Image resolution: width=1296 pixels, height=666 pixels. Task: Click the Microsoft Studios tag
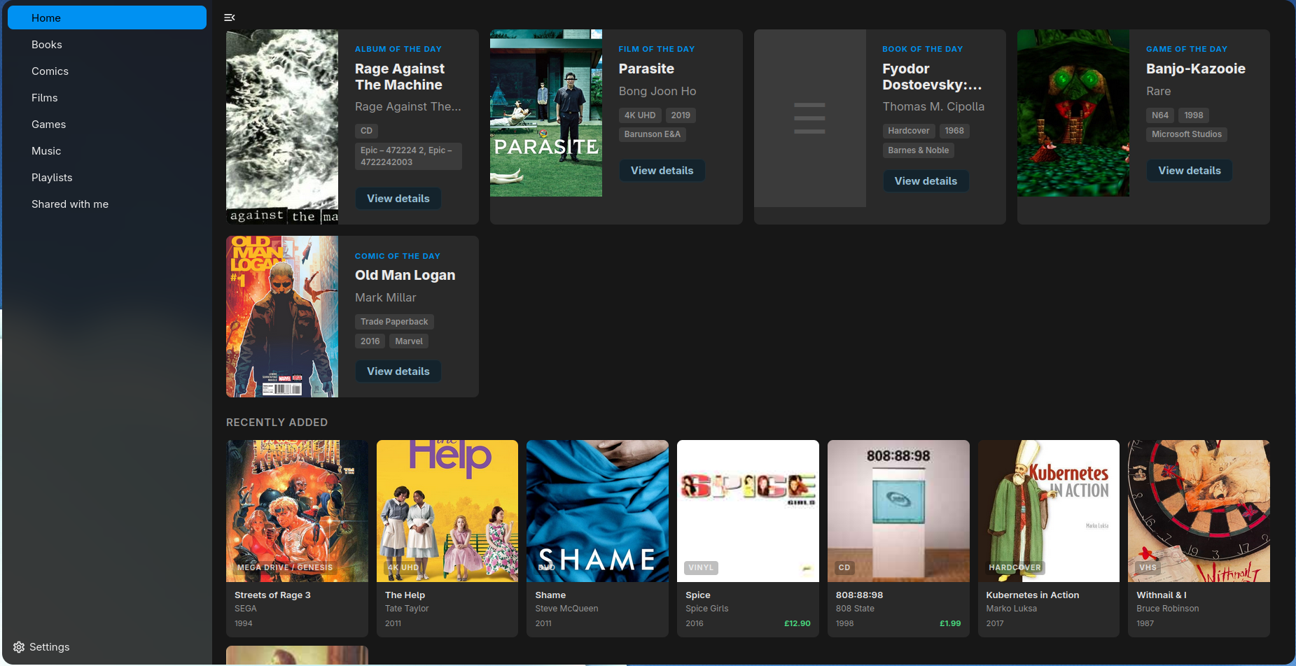1187,134
